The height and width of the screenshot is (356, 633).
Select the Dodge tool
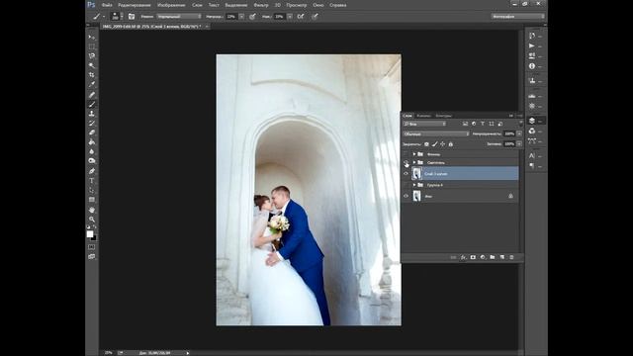92,160
